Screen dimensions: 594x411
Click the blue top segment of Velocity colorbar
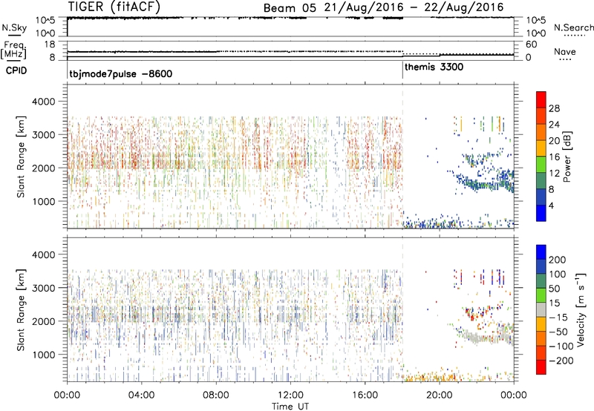tap(541, 252)
